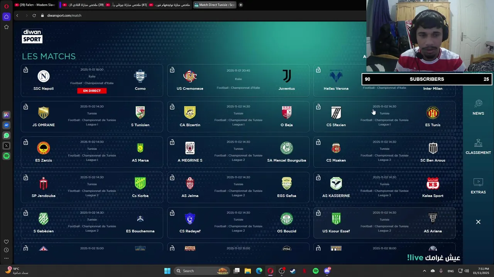Open the US Ksour Essef vs AS Ariana match
This screenshot has height=277, width=494.
[x=384, y=223]
